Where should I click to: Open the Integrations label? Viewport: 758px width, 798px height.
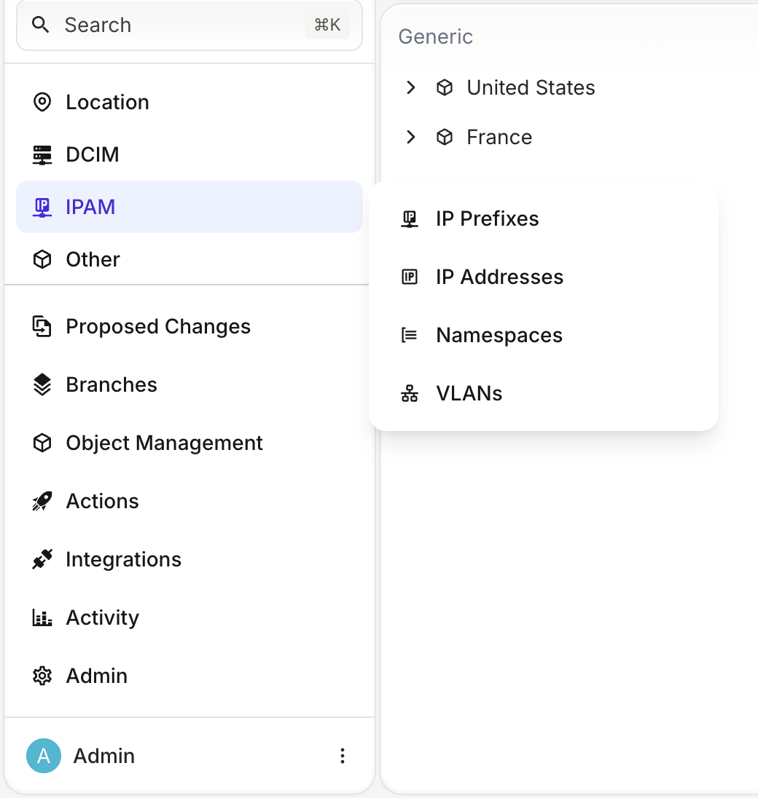pos(124,560)
